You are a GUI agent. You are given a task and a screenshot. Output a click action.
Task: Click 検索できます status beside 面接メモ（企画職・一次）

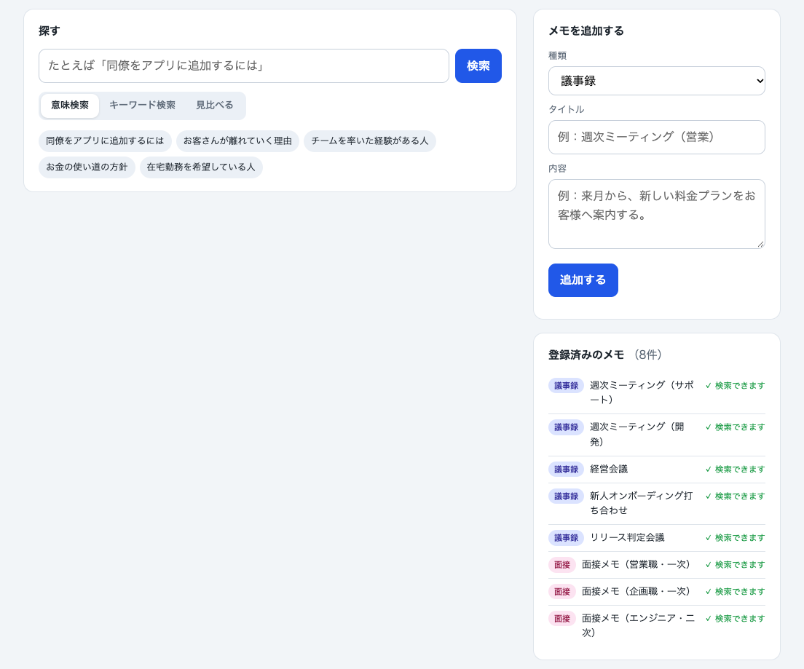click(x=736, y=592)
